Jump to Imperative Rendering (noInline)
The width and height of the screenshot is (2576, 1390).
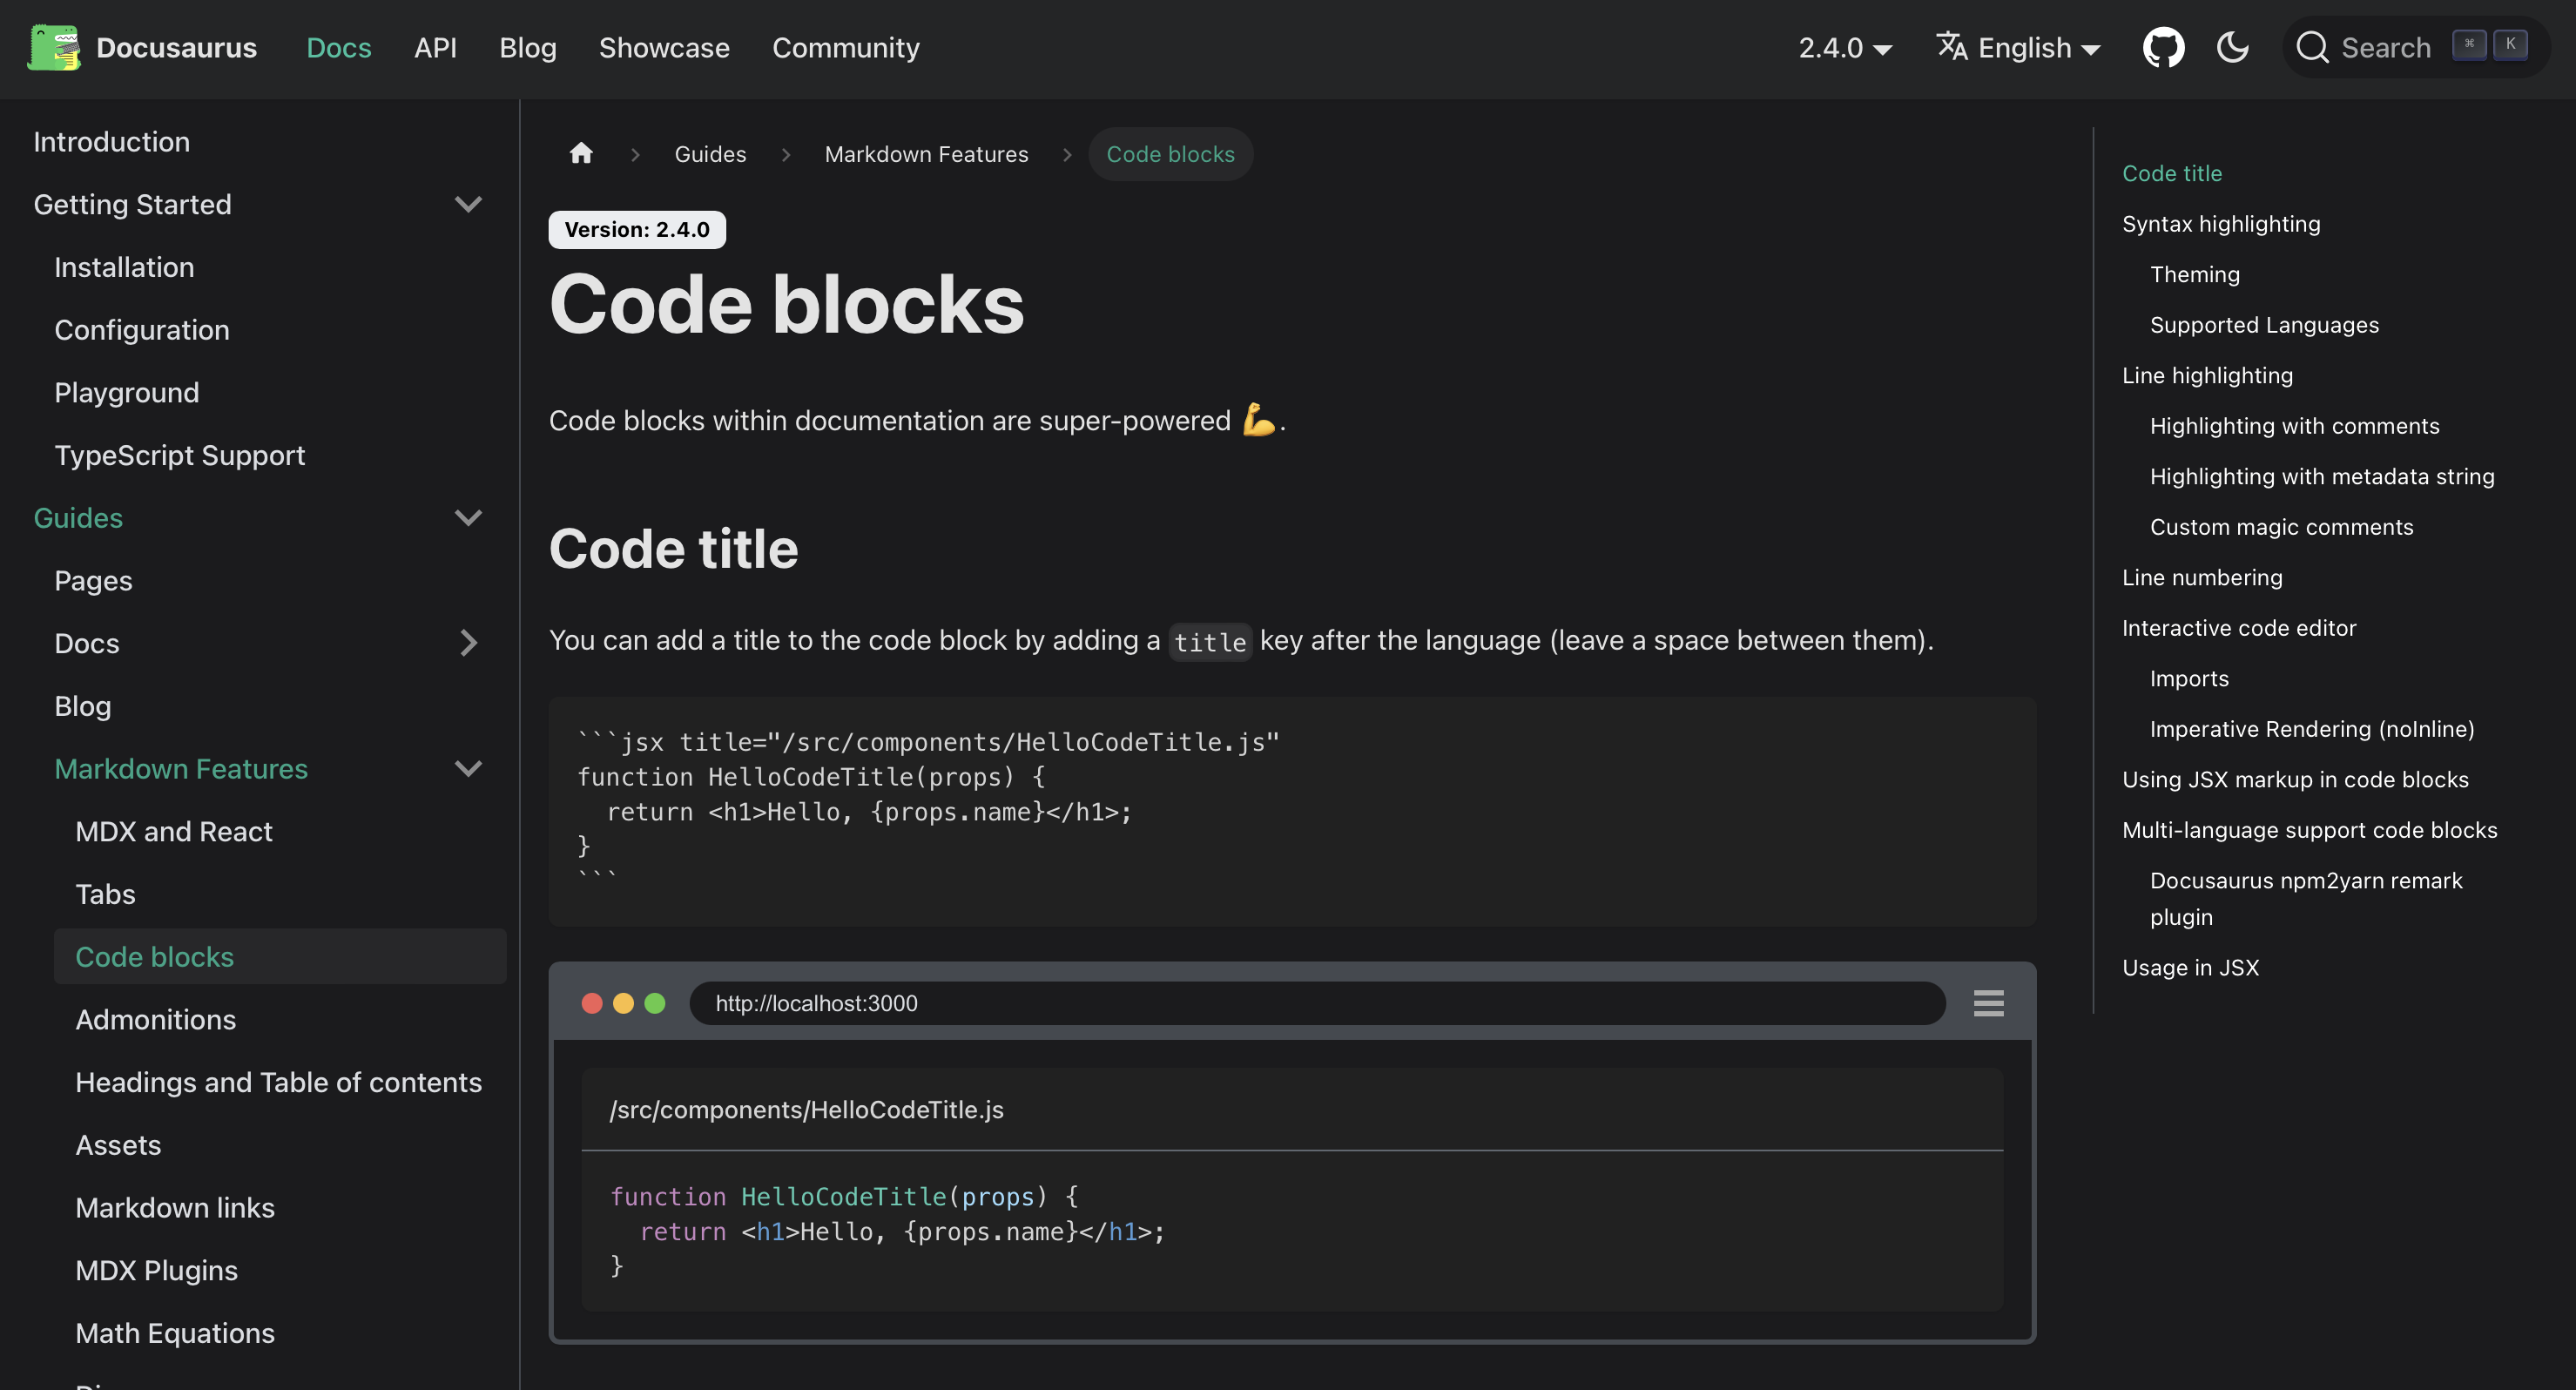pos(2312,729)
